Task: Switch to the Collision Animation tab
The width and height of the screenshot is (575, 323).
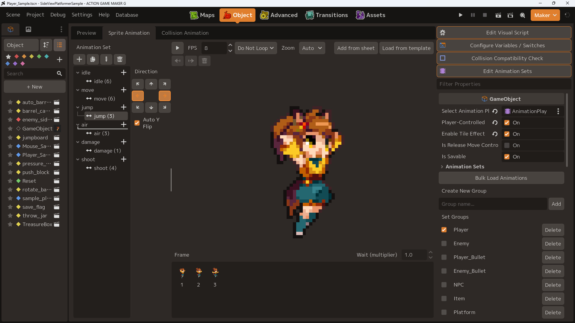Action: pos(185,33)
